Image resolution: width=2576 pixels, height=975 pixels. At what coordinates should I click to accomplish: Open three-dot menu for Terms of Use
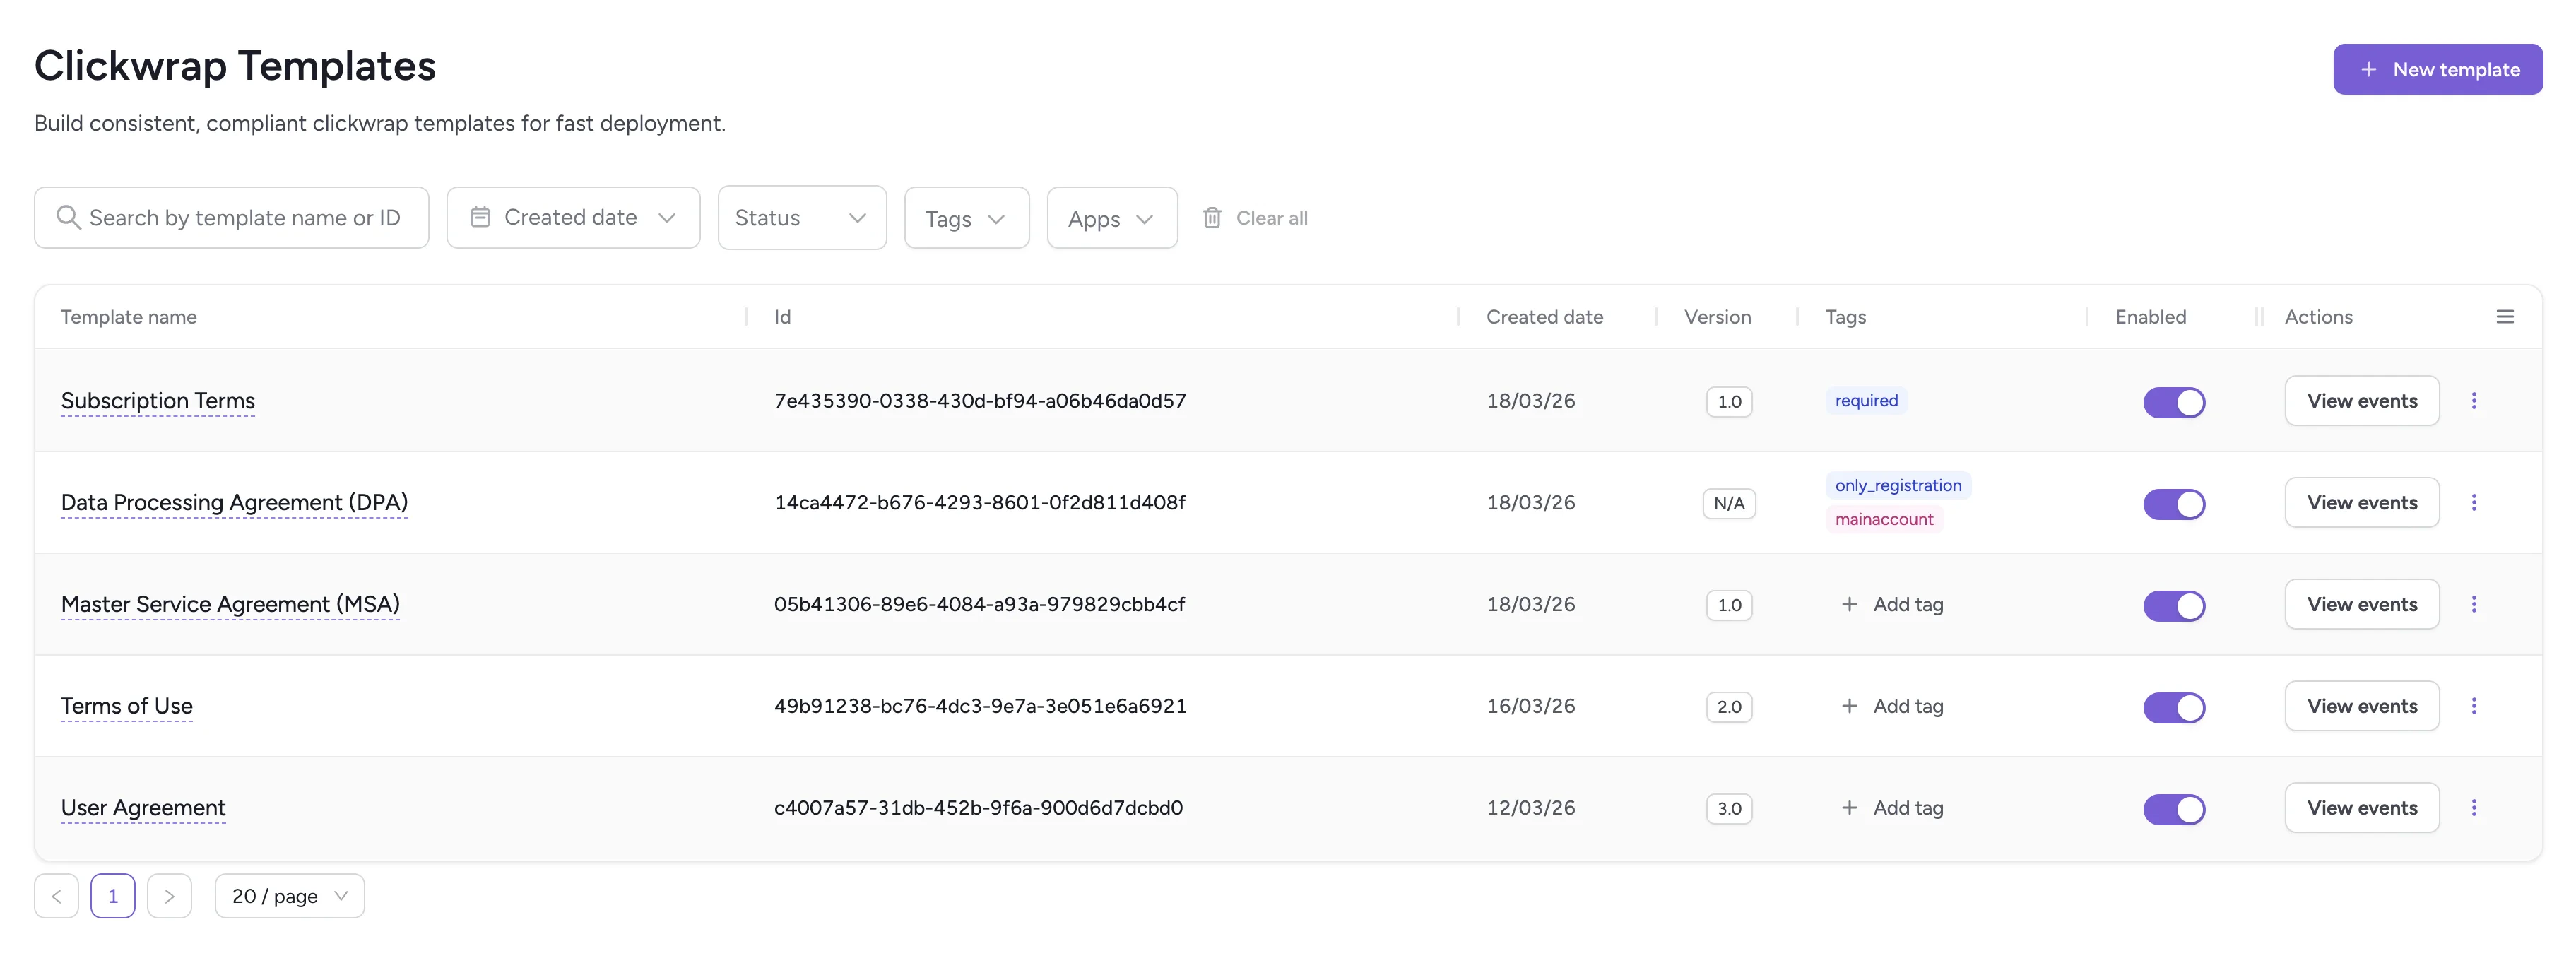2473,706
